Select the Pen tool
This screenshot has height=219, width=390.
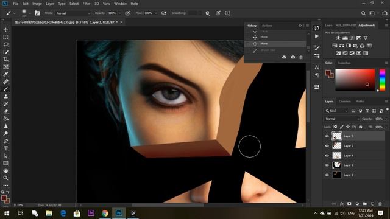(5, 141)
